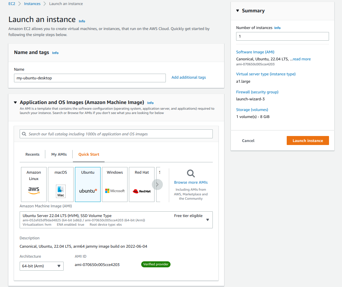This screenshot has height=287, width=342.
Task: Select the macOS AMI card
Action: point(61,184)
